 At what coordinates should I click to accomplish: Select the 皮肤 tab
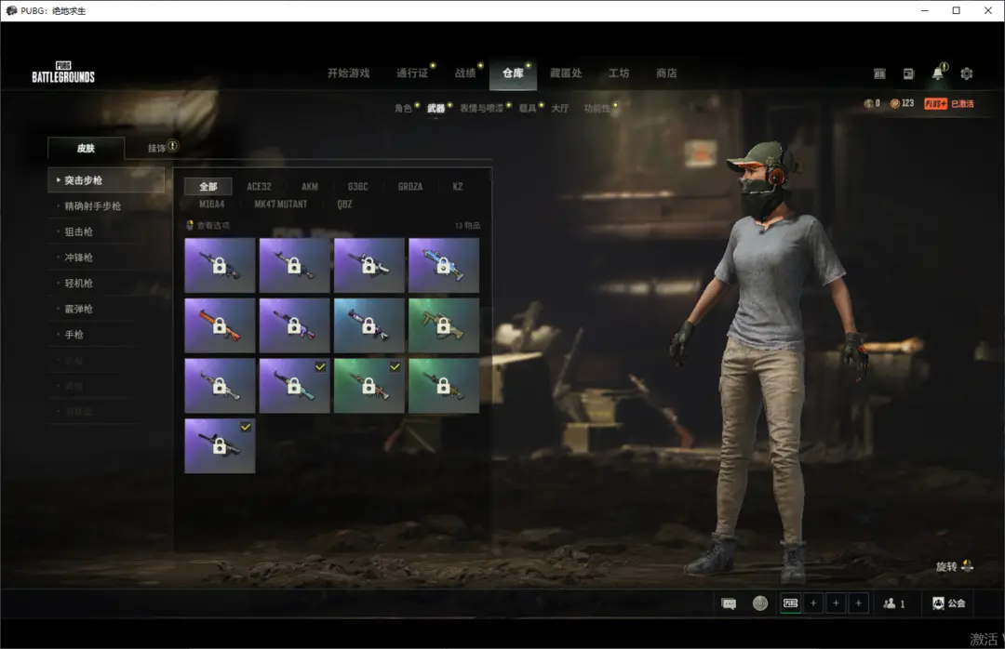pyautogui.click(x=86, y=148)
